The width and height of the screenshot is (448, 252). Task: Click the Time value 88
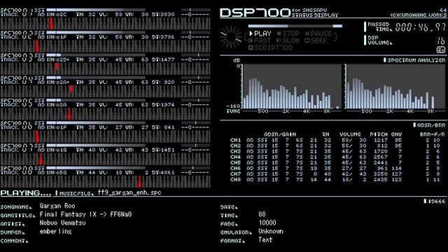point(262,214)
